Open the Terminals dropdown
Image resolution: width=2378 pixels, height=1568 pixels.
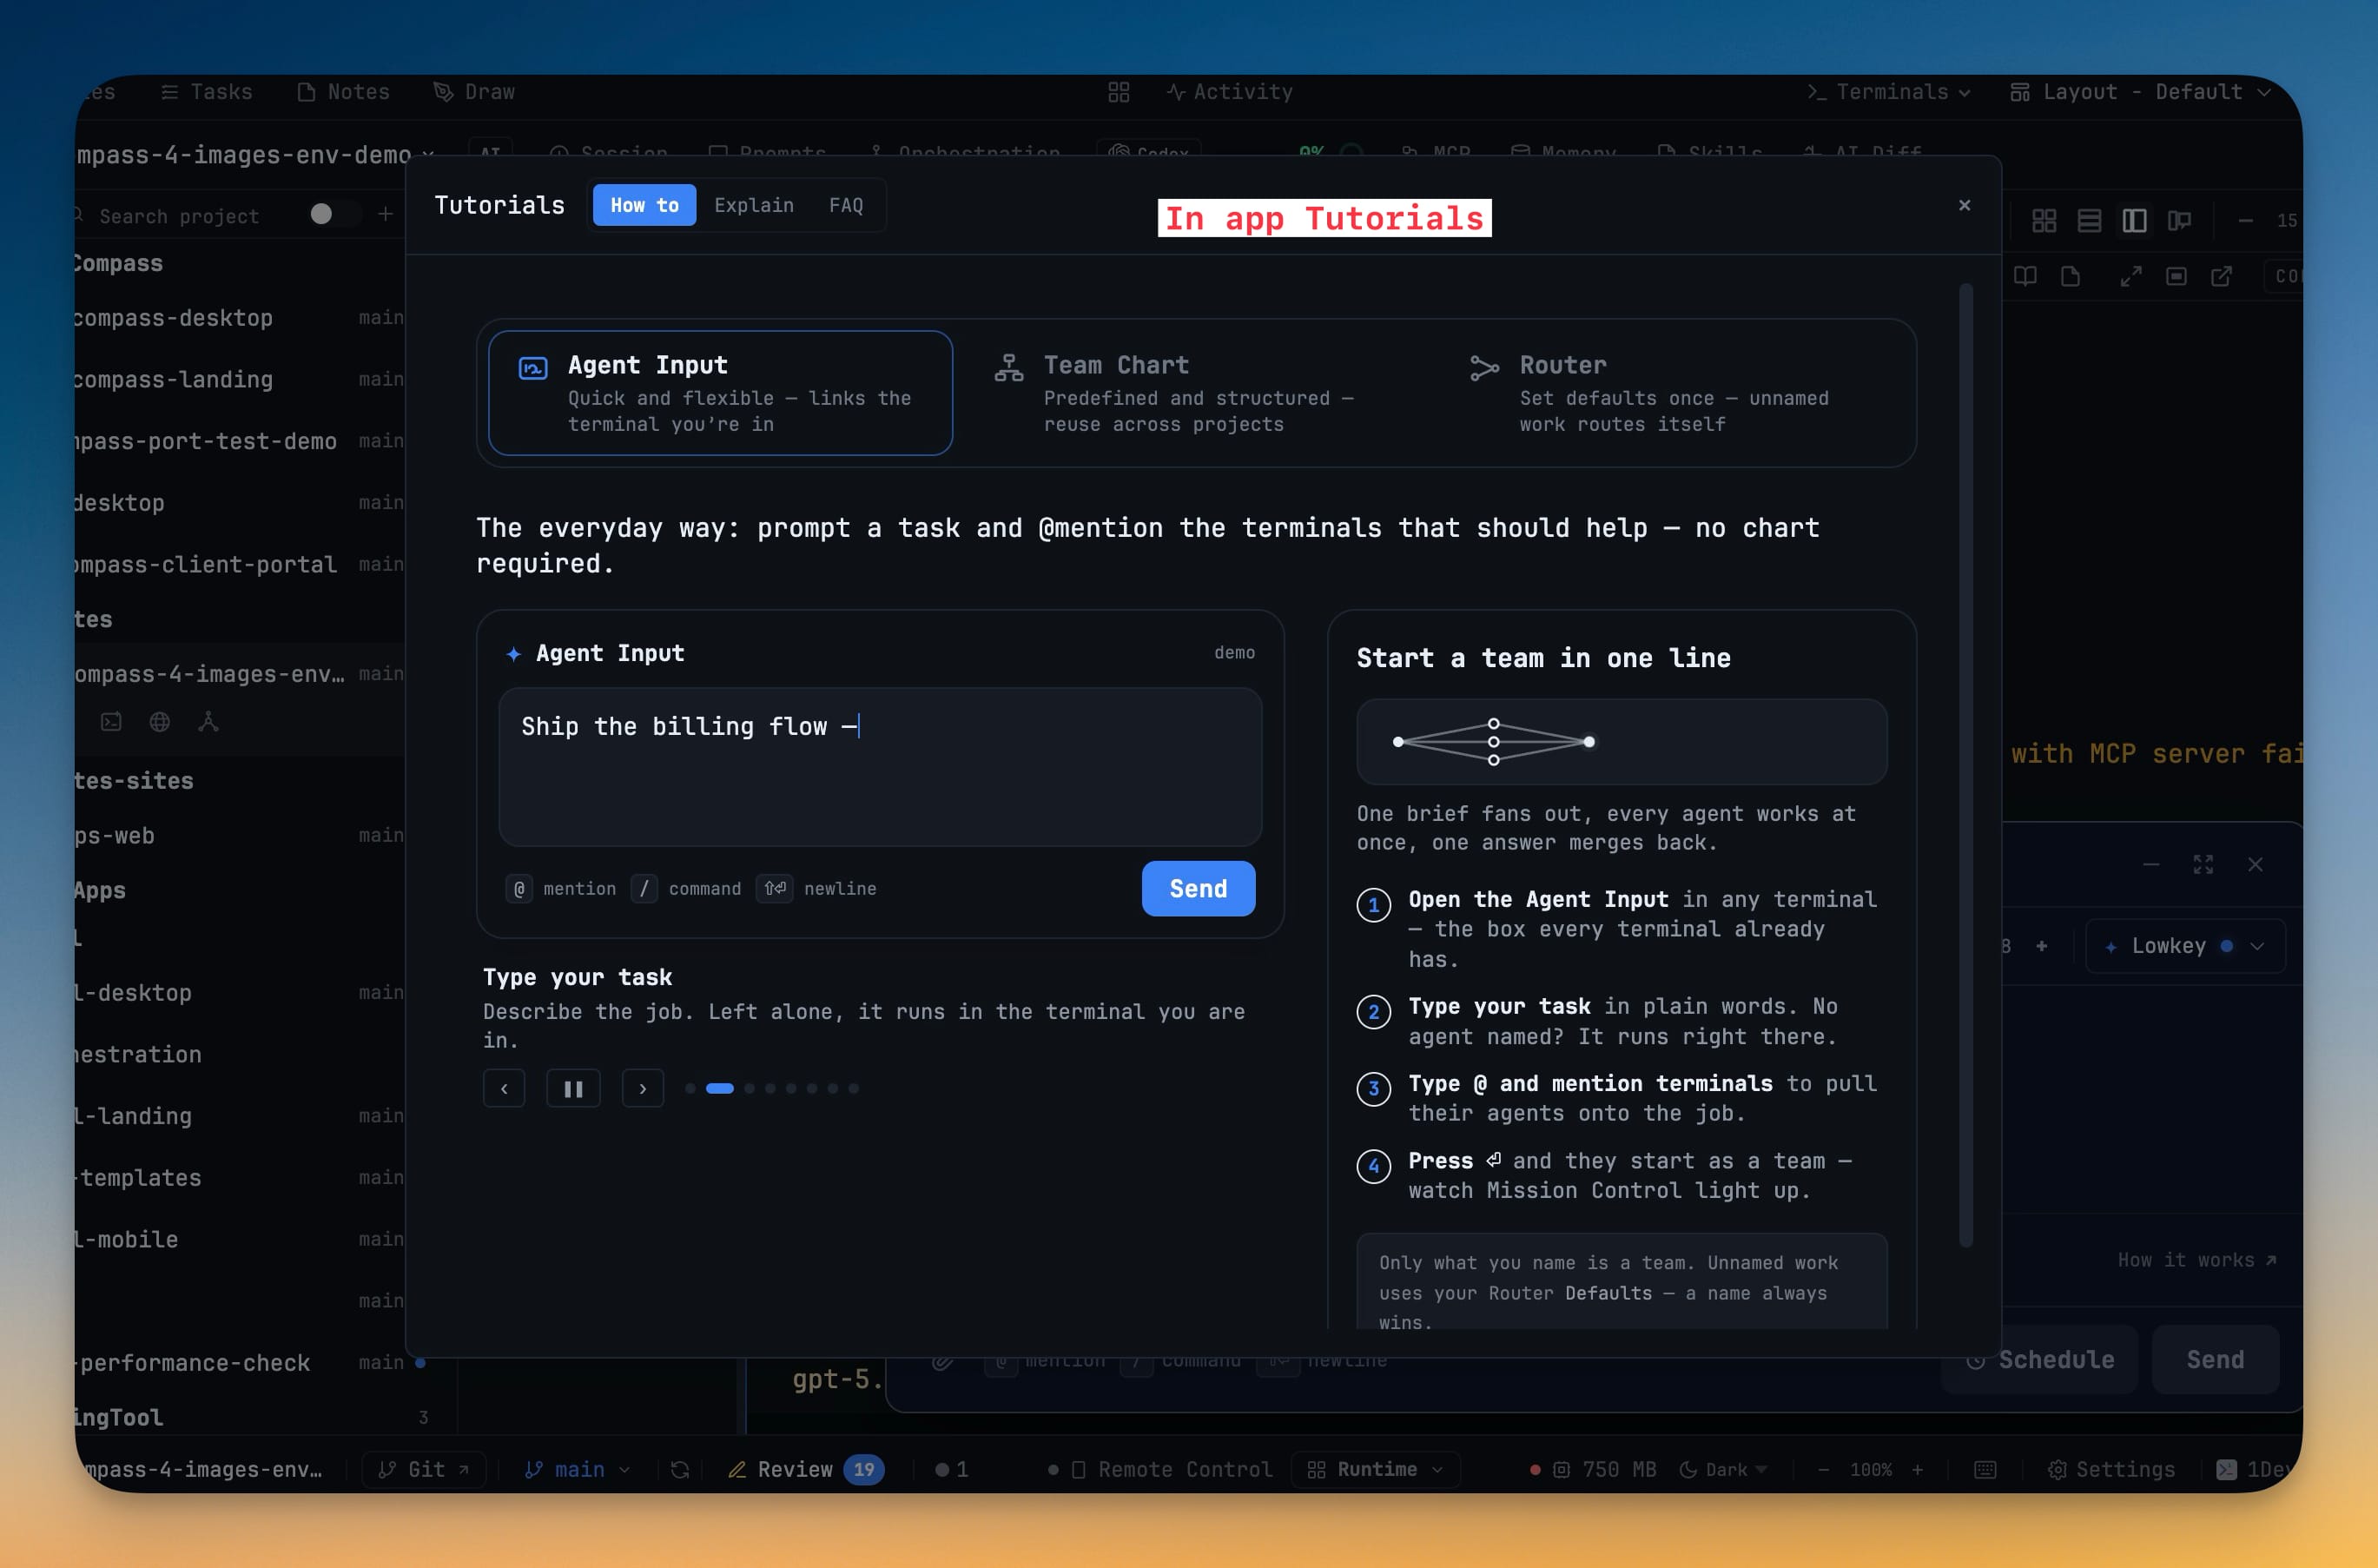click(x=1888, y=92)
